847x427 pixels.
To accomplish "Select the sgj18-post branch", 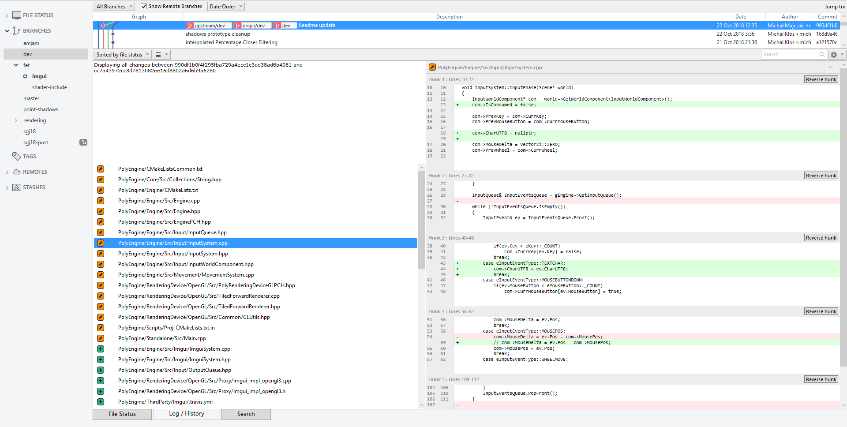I will pyautogui.click(x=36, y=142).
